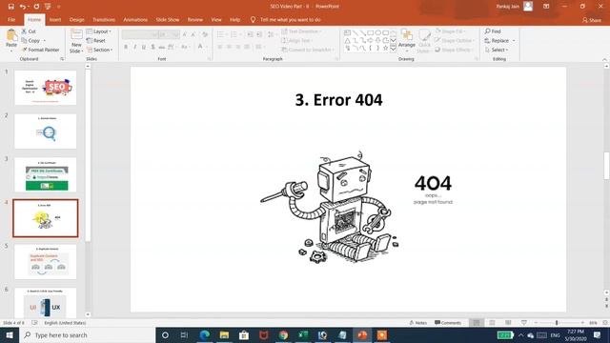
Task: Decrease list indent level
Action: pyautogui.click(x=250, y=35)
